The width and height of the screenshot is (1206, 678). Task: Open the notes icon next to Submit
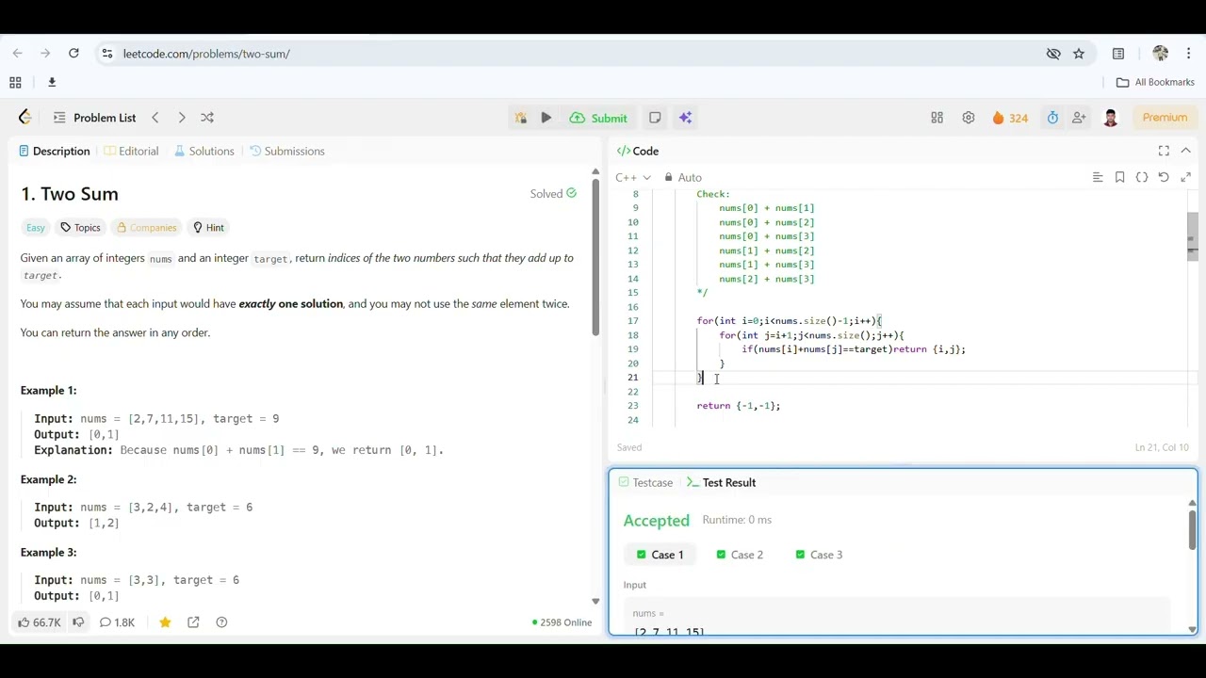click(x=655, y=118)
